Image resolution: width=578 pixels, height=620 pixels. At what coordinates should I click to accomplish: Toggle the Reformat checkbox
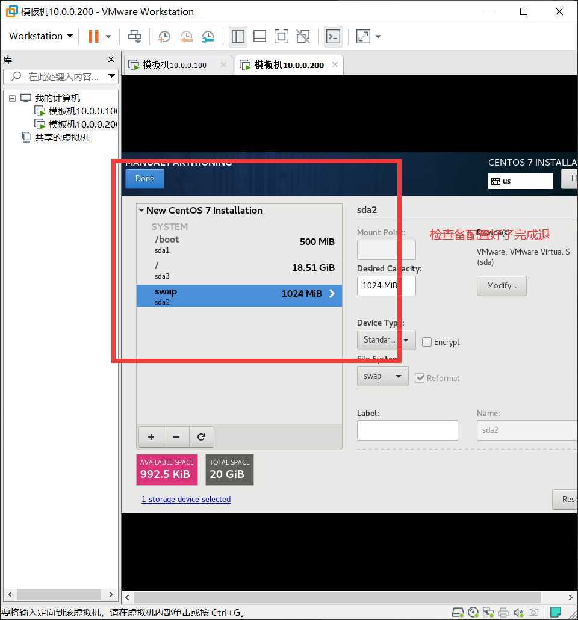[420, 378]
